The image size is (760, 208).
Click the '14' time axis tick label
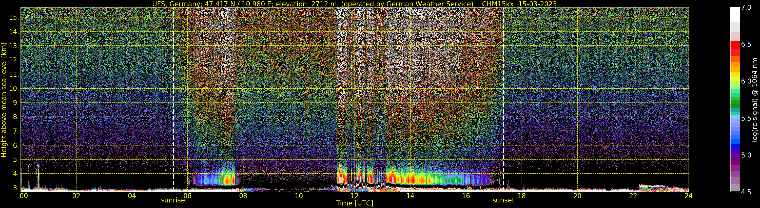point(410,196)
